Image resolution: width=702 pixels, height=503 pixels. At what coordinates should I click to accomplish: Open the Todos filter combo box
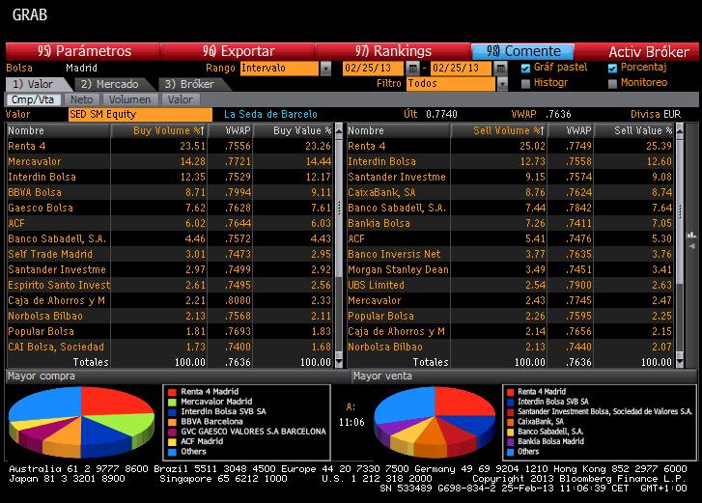(451, 84)
